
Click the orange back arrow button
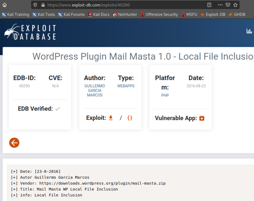coord(14,143)
